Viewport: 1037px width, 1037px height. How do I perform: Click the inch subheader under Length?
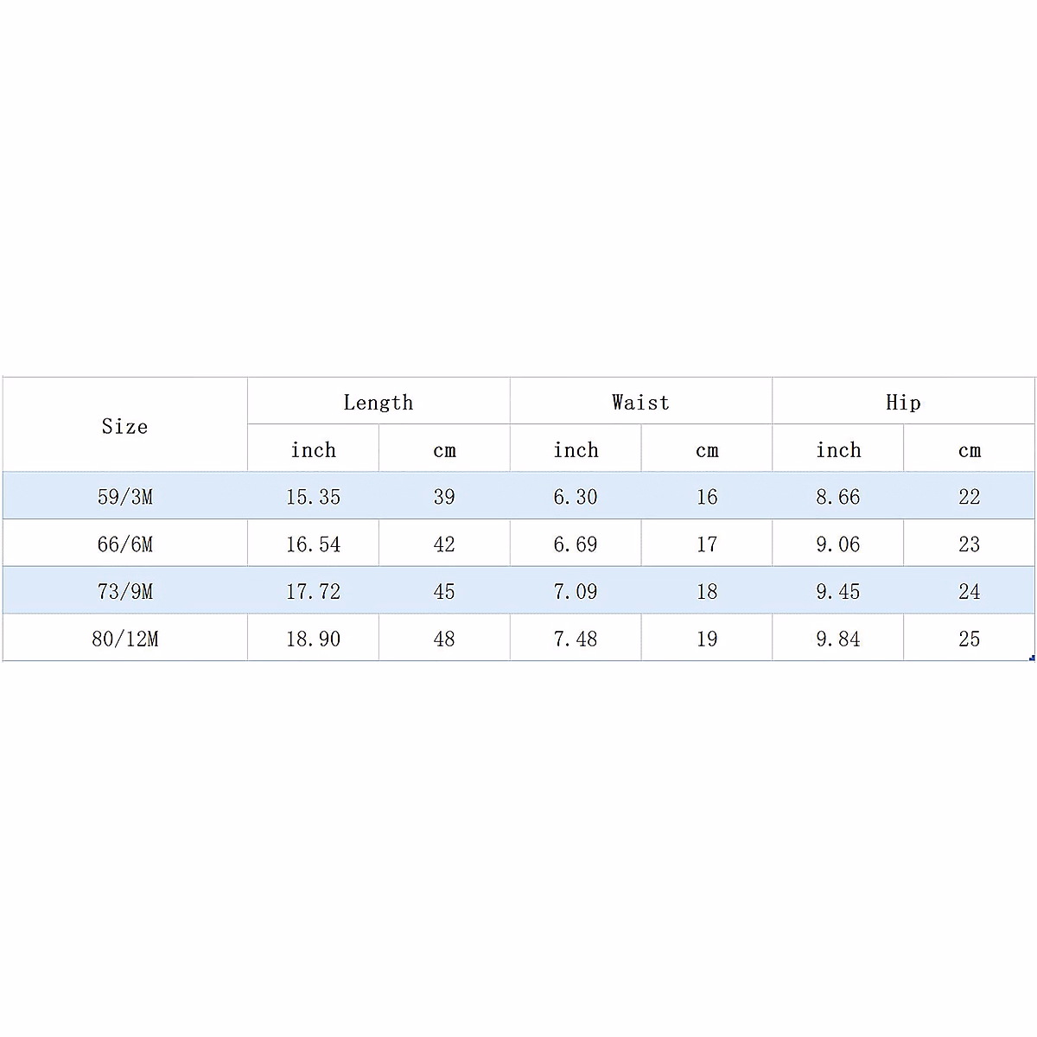coord(313,449)
